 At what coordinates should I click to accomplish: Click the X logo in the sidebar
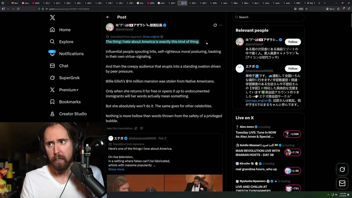tap(53, 18)
